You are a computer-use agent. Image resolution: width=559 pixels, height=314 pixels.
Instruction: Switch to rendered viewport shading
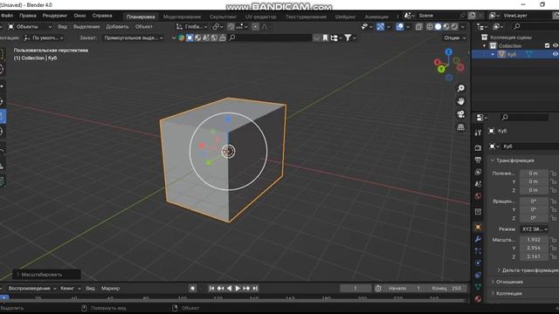(x=454, y=27)
